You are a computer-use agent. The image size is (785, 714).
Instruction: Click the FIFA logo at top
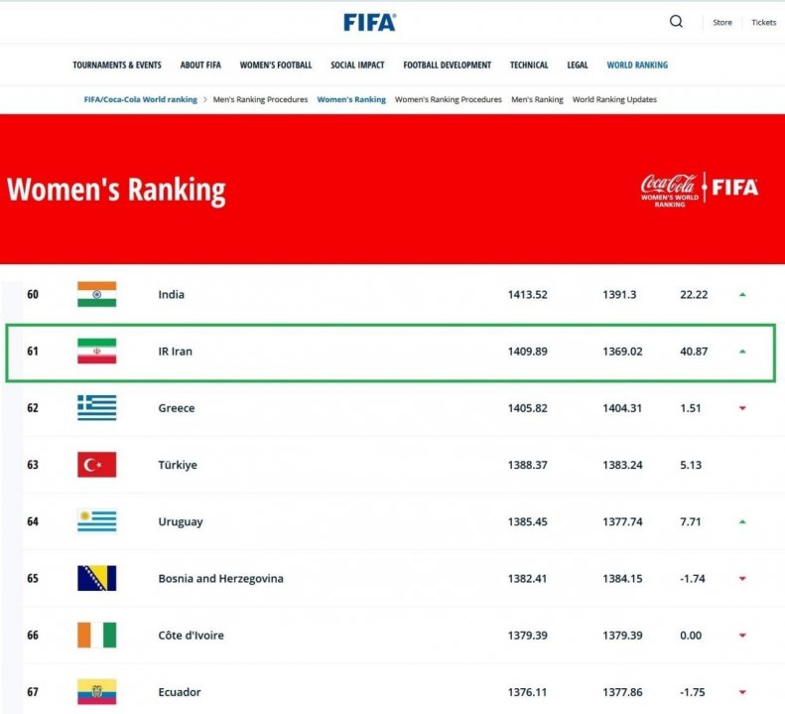click(369, 23)
